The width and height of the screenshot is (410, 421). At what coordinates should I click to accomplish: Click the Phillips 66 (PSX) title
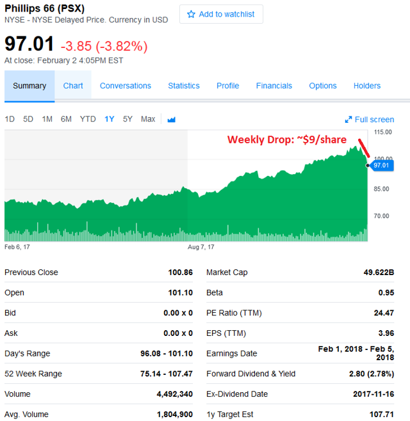(45, 8)
